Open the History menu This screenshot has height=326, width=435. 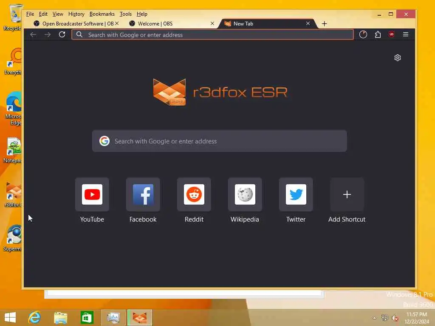click(x=76, y=14)
